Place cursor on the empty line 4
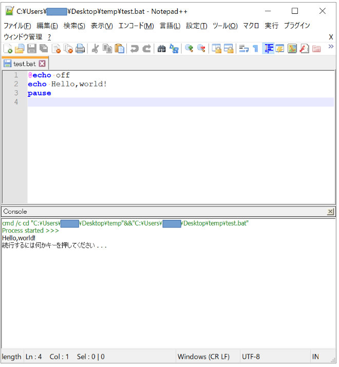This screenshot has width=339, height=367. click(181, 102)
